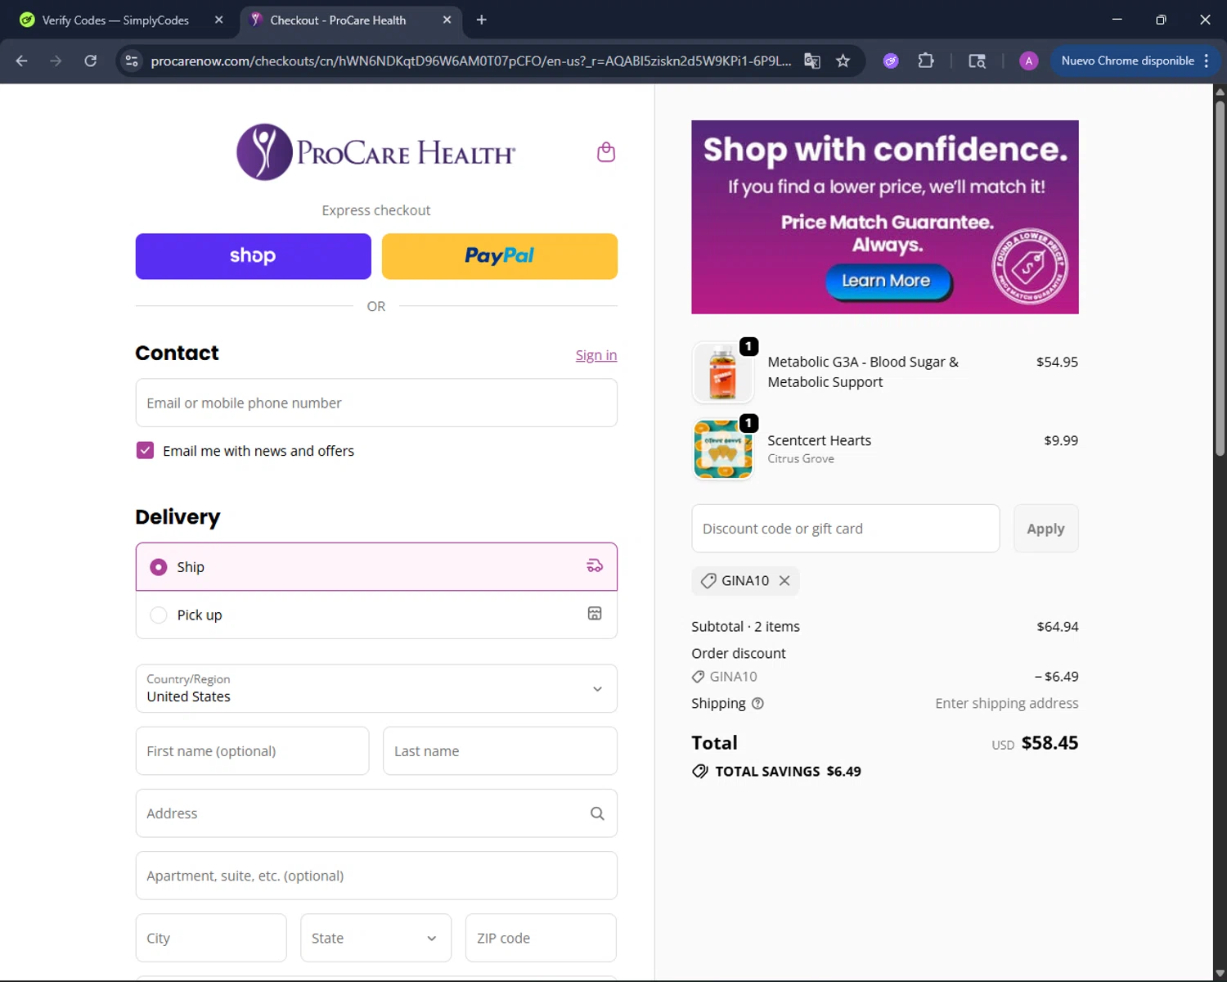Click the First name (optional) field
The height and width of the screenshot is (982, 1227).
(252, 751)
